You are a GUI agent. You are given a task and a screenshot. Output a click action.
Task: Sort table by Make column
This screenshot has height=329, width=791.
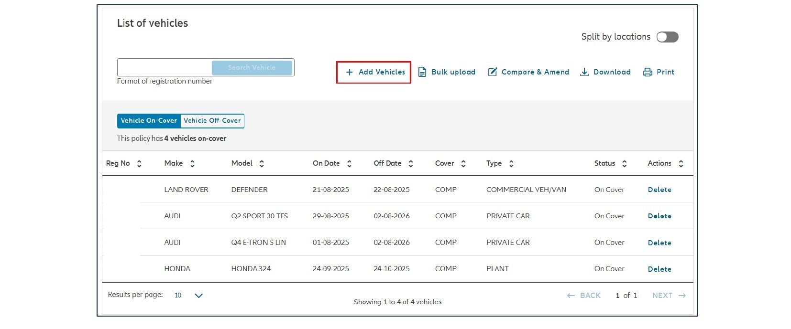192,164
